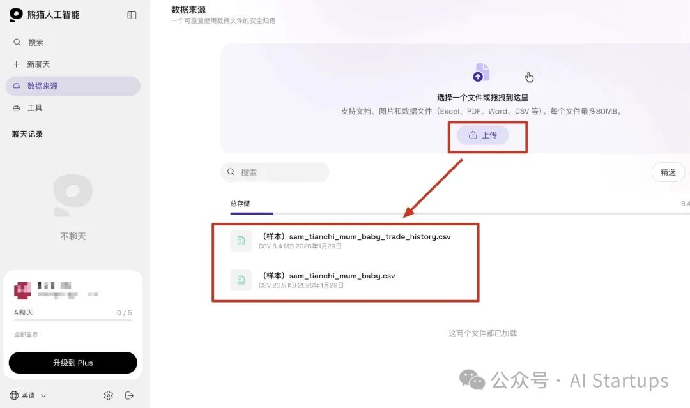Screen dimensions: 690x408
Task: Click the CSV icon of sam_tianchi_mum_baby.csv
Action: point(241,280)
